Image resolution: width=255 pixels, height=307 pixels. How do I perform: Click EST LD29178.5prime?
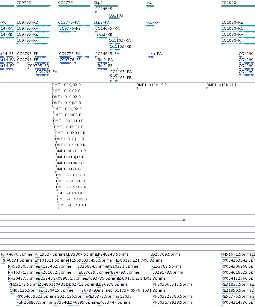[168, 272]
